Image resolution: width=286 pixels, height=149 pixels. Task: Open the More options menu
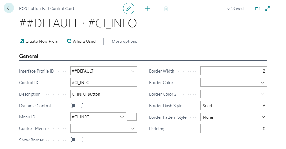click(124, 41)
